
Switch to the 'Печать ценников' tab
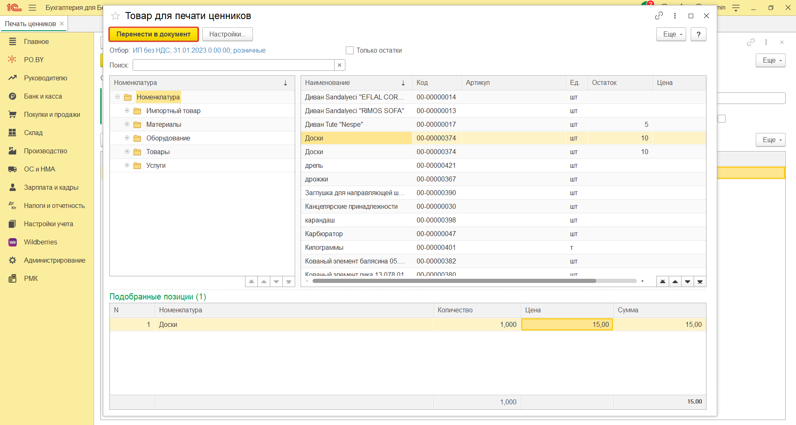point(30,24)
